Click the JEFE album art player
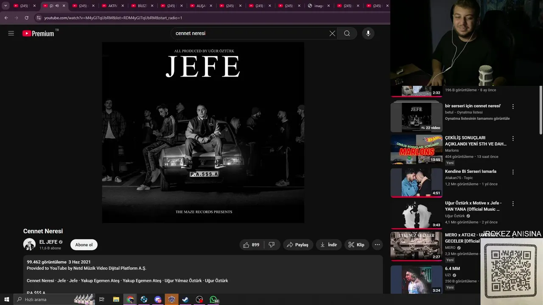This screenshot has width=543, height=305. [203, 132]
